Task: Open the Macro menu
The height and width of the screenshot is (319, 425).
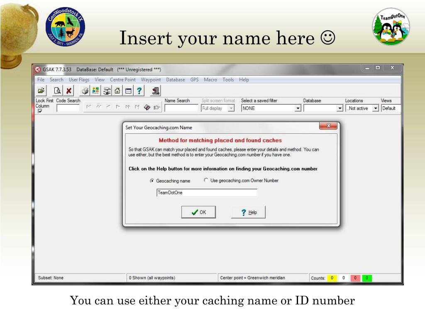Action: pyautogui.click(x=210, y=80)
